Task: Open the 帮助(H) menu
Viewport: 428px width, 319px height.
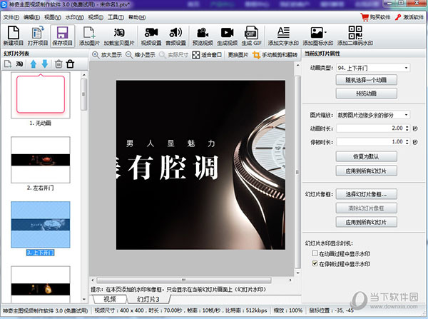Action: (x=137, y=17)
